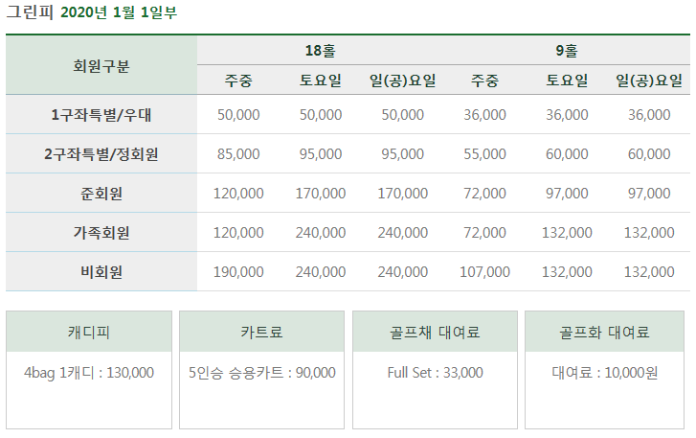Click the 대여료 : 10,000원 text
696x438 pixels.
click(604, 372)
